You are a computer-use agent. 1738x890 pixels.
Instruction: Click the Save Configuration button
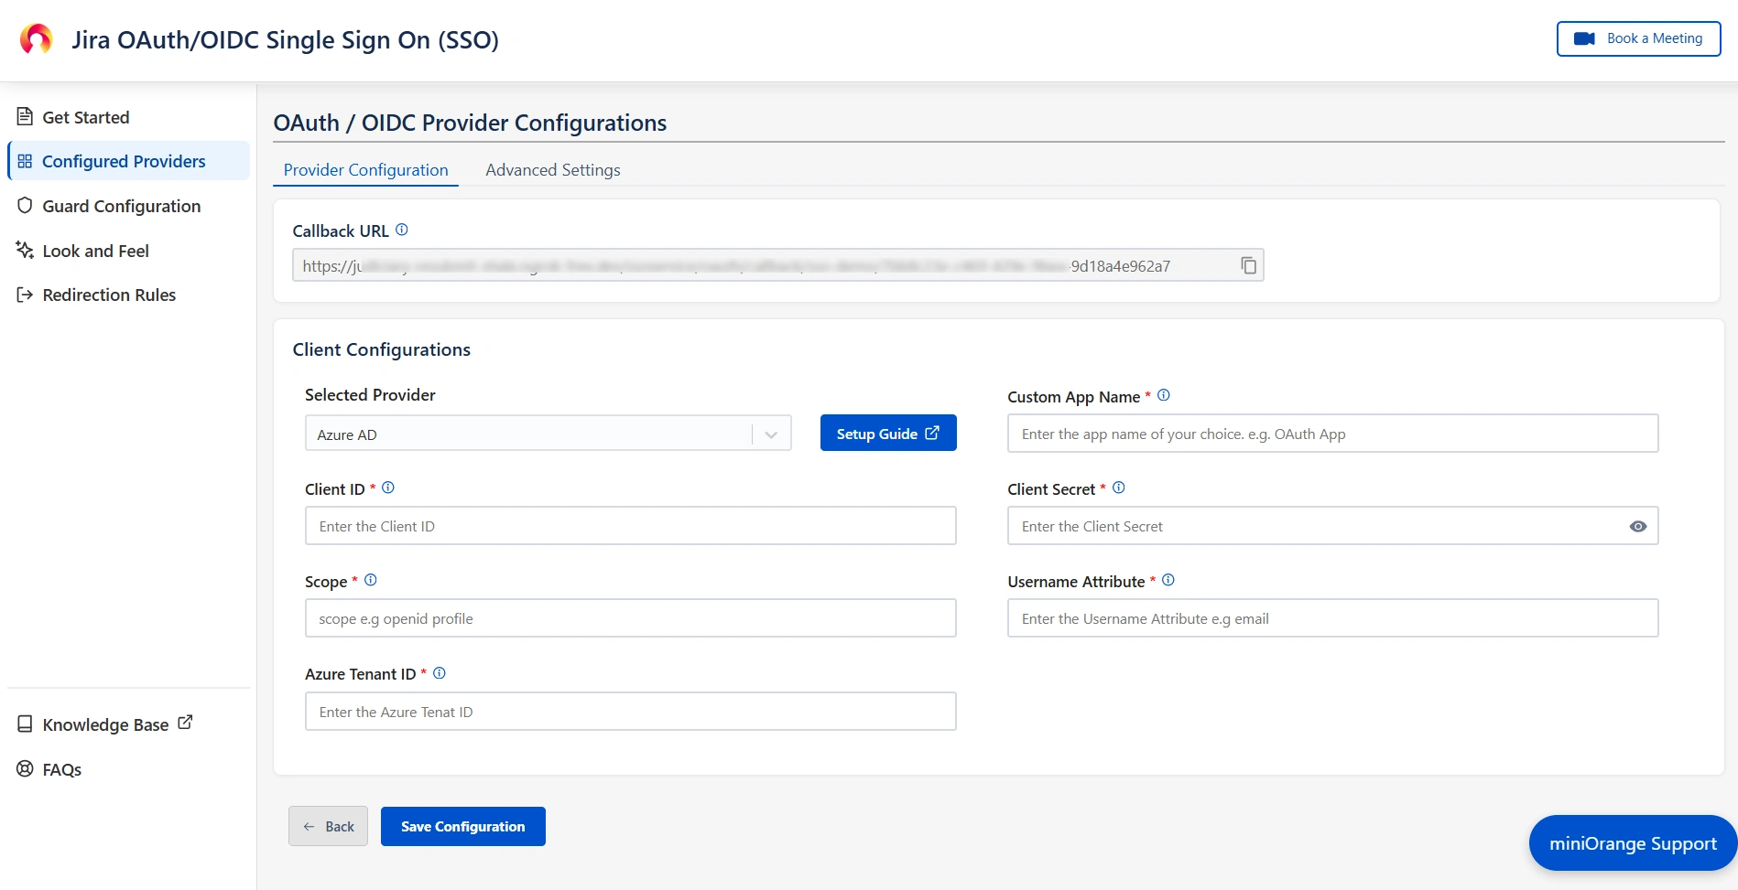463,826
